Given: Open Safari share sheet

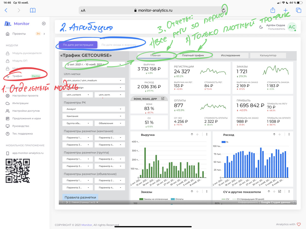Looking at the screenshot, I should pyautogui.click(x=273, y=10).
